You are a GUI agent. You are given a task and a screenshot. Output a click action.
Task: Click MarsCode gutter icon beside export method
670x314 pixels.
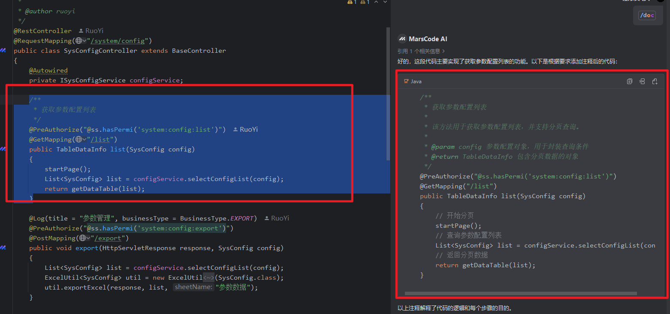coord(3,248)
